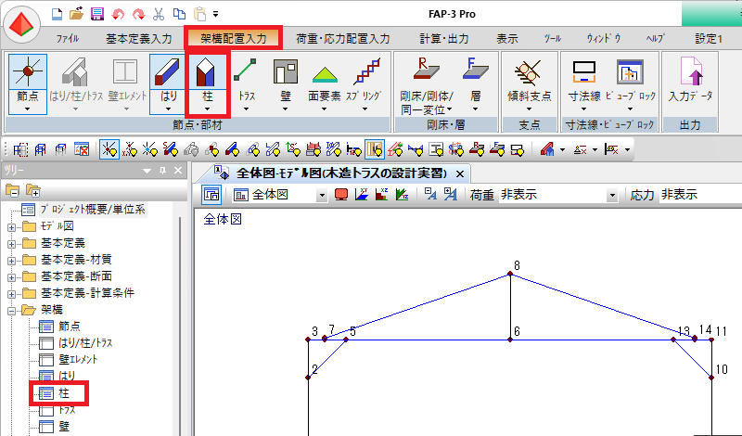Viewport: 742px width, 436px height.
Task: Click the red X delete icon in toolbar
Action: coord(82,150)
